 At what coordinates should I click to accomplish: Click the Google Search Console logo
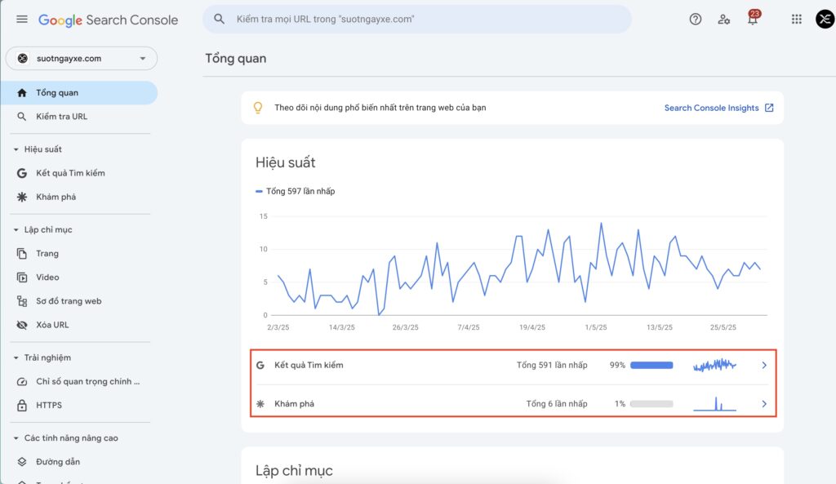tap(109, 20)
